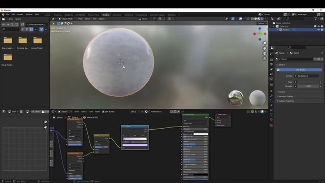Open the Blackmagic folder
This screenshot has height=183, width=325.
pos(8,43)
